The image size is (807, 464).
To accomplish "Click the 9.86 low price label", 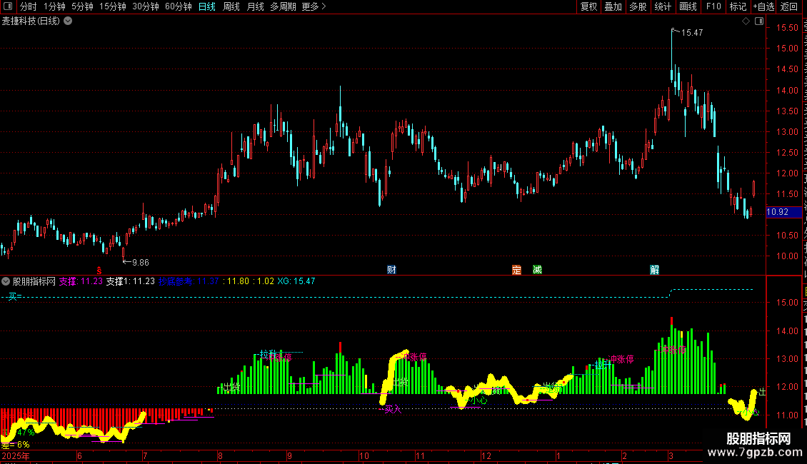I will pos(141,263).
